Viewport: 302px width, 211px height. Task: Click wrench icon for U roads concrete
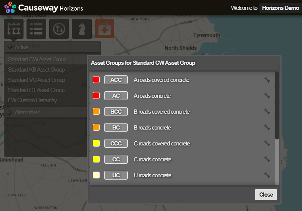coord(267,175)
